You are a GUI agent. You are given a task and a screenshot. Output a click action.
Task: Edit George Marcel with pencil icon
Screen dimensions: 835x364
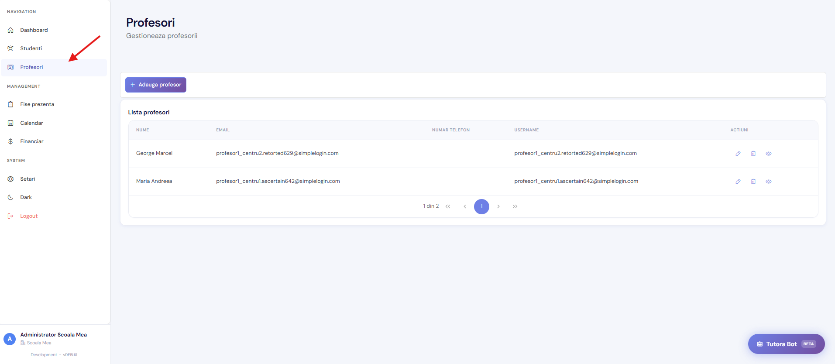738,154
